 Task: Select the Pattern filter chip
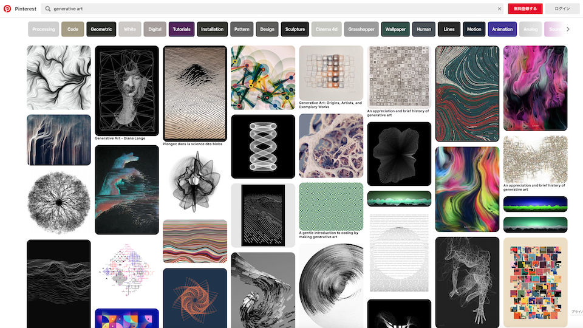[242, 29]
